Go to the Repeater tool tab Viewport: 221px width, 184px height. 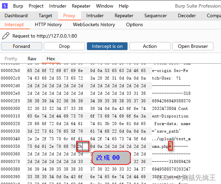(124, 16)
